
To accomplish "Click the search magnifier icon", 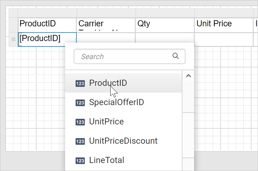I will click(176, 56).
